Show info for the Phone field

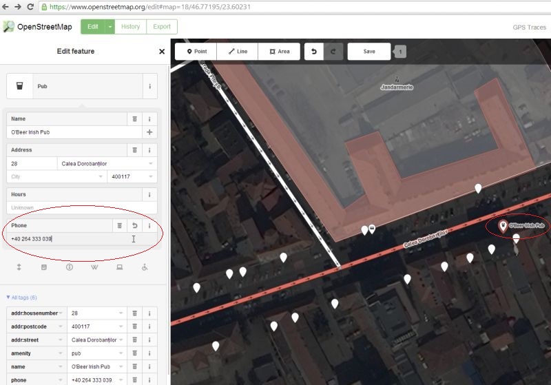click(149, 225)
